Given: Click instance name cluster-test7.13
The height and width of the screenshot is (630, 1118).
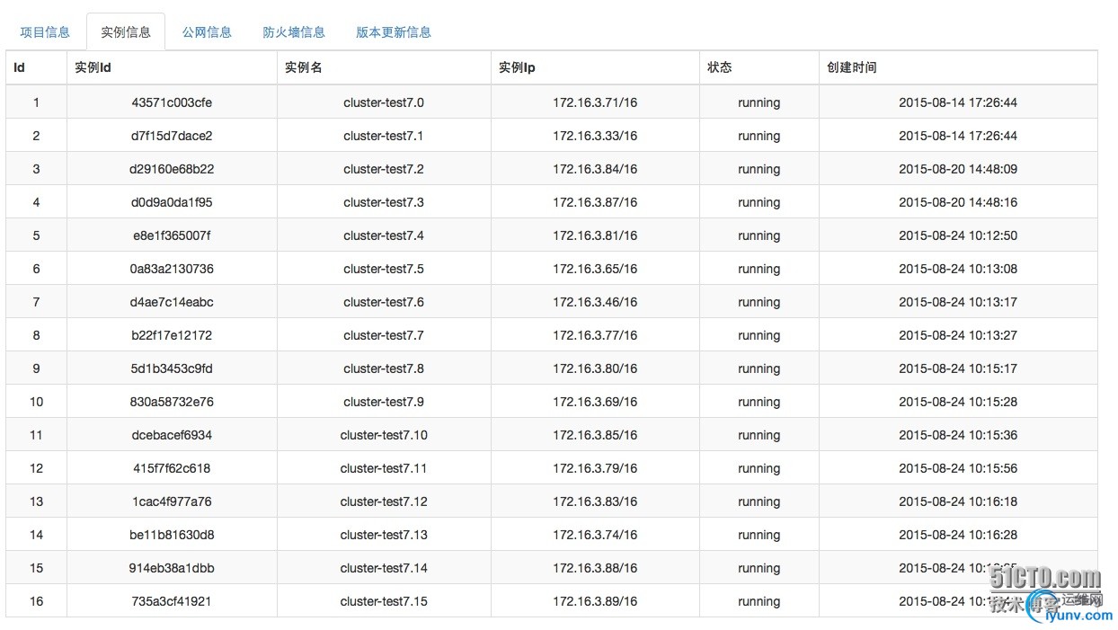Looking at the screenshot, I should [x=384, y=535].
